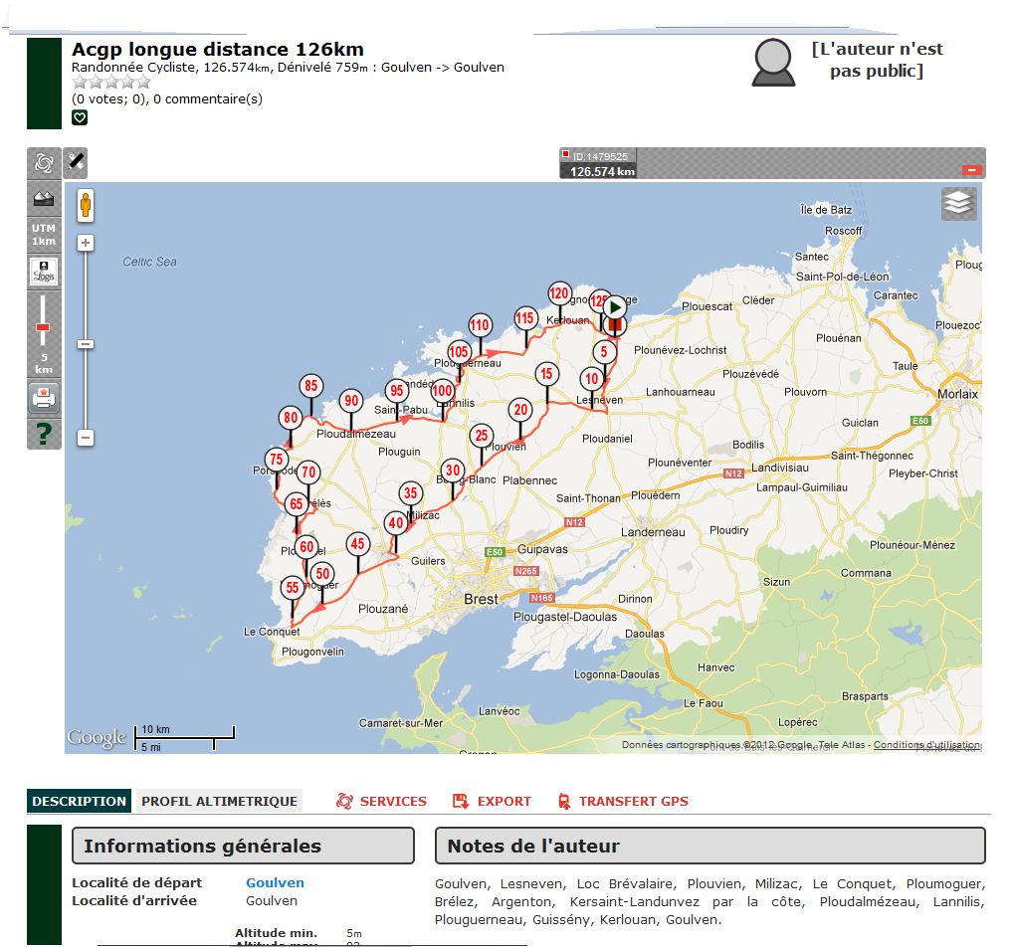The image size is (1012, 948).
Task: Open help with the question mark icon
Action: (x=44, y=434)
